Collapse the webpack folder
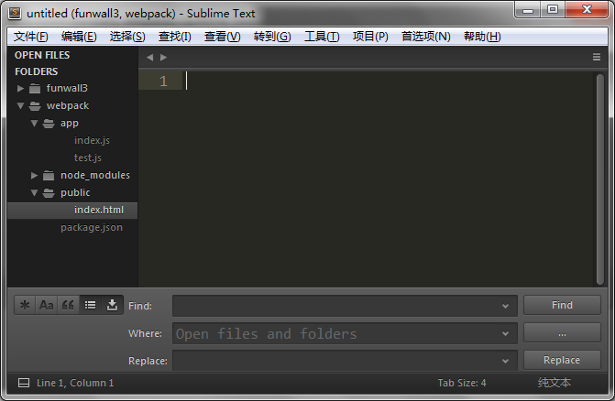The width and height of the screenshot is (615, 401). (x=20, y=105)
